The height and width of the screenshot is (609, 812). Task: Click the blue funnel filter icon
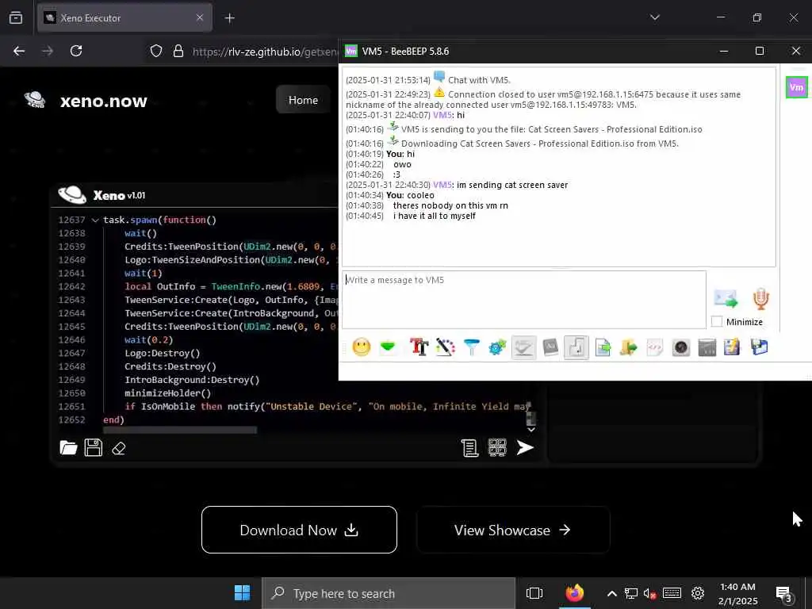471,347
